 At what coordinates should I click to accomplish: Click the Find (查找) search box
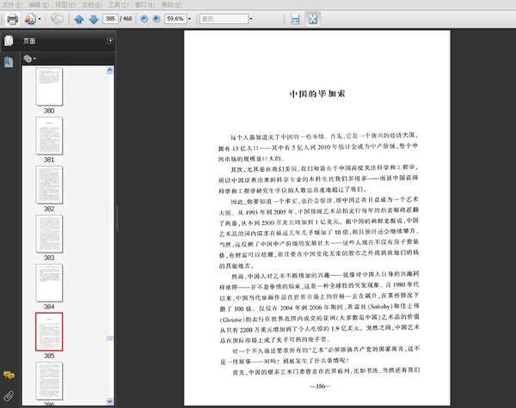(x=224, y=19)
